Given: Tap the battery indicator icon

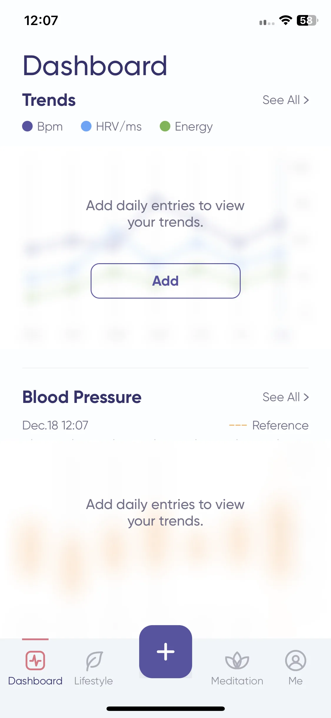Looking at the screenshot, I should pyautogui.click(x=307, y=20).
